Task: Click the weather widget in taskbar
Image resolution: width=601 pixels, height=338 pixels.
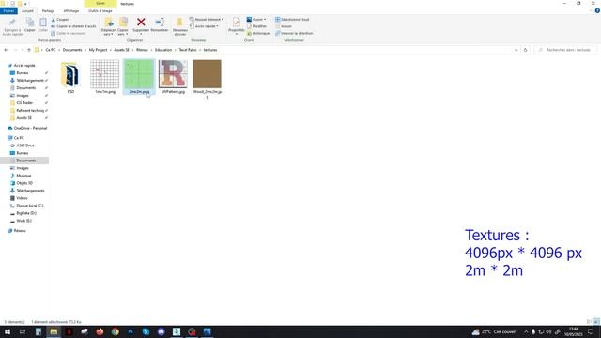Action: tap(495, 331)
